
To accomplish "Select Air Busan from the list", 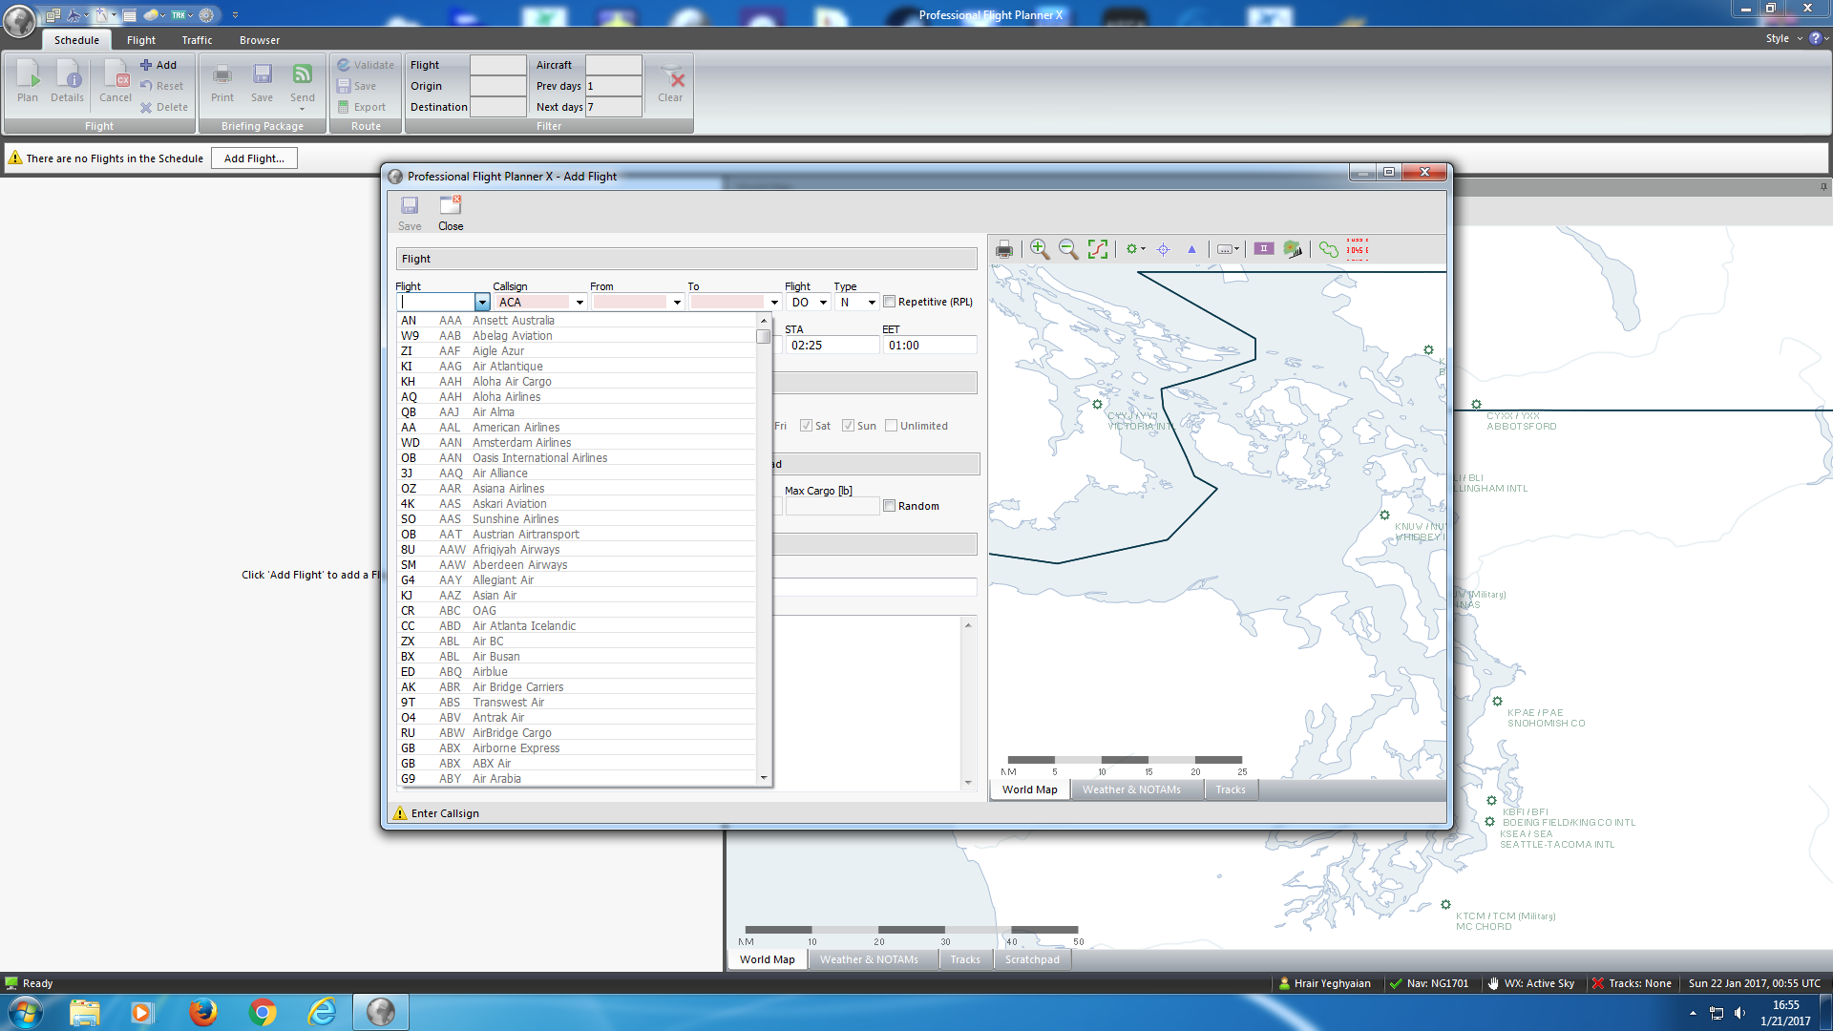I will [x=577, y=657].
